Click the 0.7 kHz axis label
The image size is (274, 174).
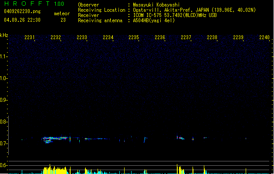tap(3, 144)
